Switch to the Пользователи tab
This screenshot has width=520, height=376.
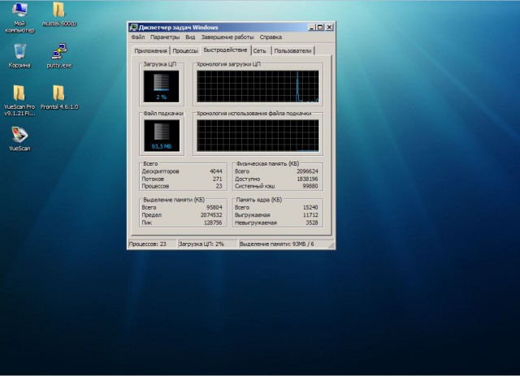[x=292, y=50]
